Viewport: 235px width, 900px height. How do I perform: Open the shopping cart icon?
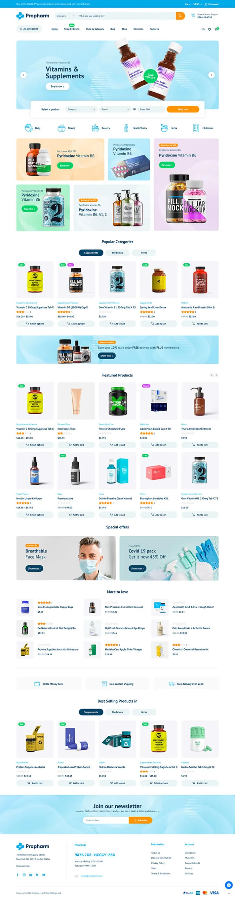216,29
